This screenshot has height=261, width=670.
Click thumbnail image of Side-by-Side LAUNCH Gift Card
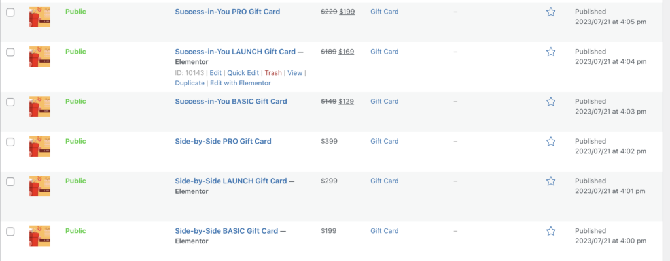(40, 186)
